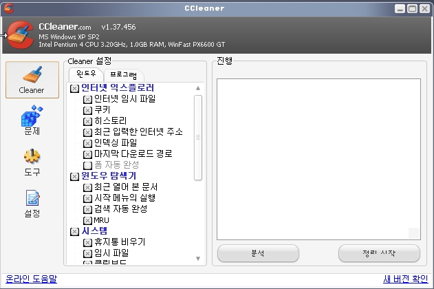Toggle the 임시 파일 checkbox under 시스템
This screenshot has height=289, width=434.
(x=87, y=254)
